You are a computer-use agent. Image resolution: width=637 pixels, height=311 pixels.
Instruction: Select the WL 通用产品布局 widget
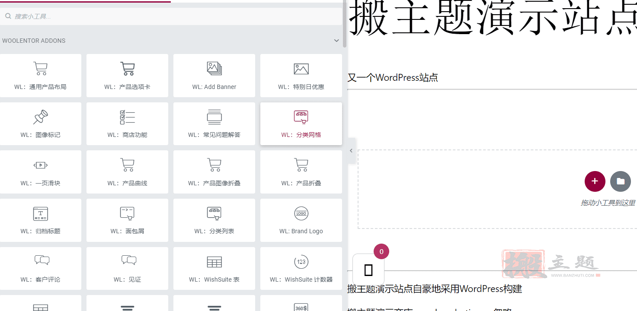pyautogui.click(x=40, y=76)
